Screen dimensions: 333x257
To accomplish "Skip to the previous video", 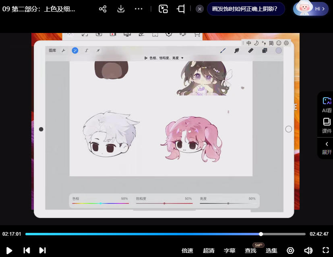I will pyautogui.click(x=27, y=251).
